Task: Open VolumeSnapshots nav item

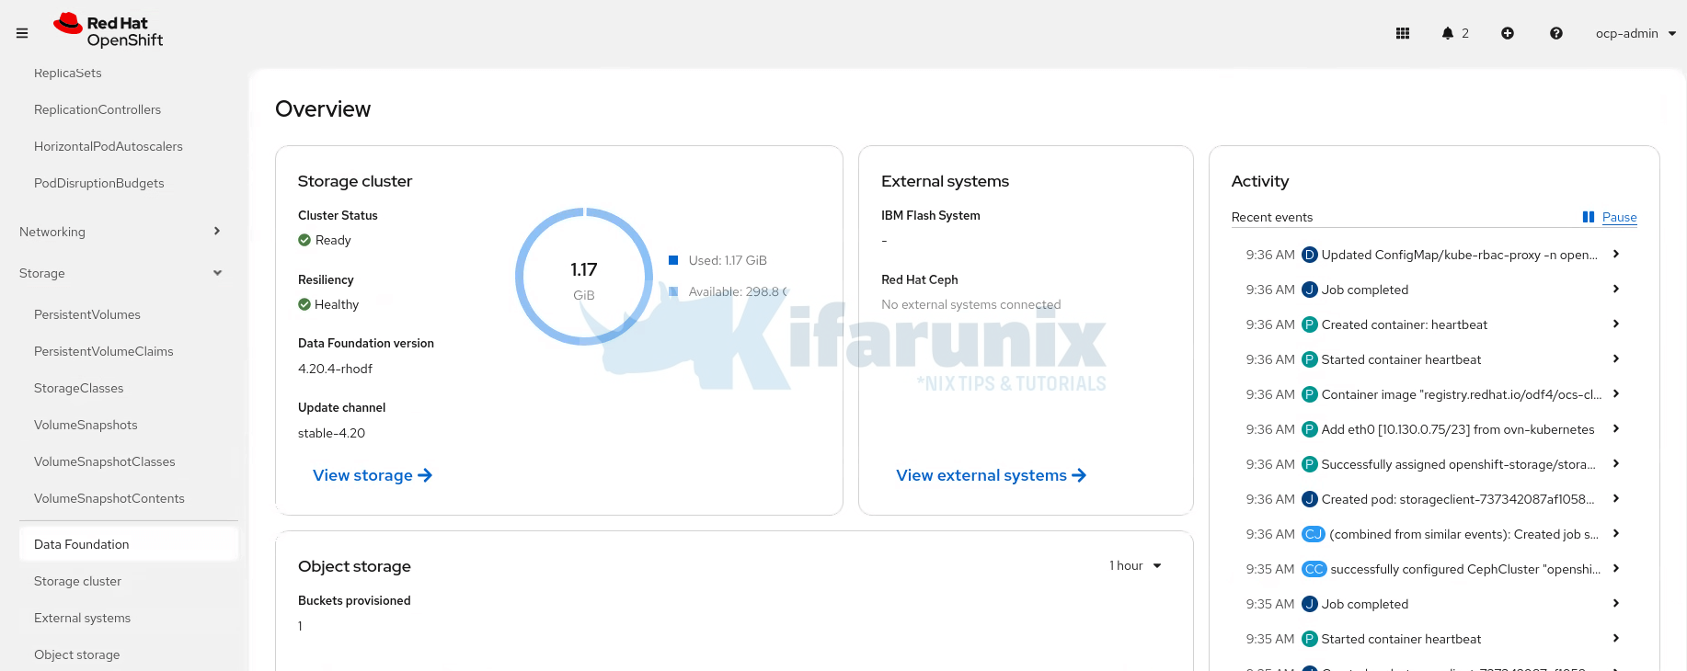Action: (x=86, y=425)
